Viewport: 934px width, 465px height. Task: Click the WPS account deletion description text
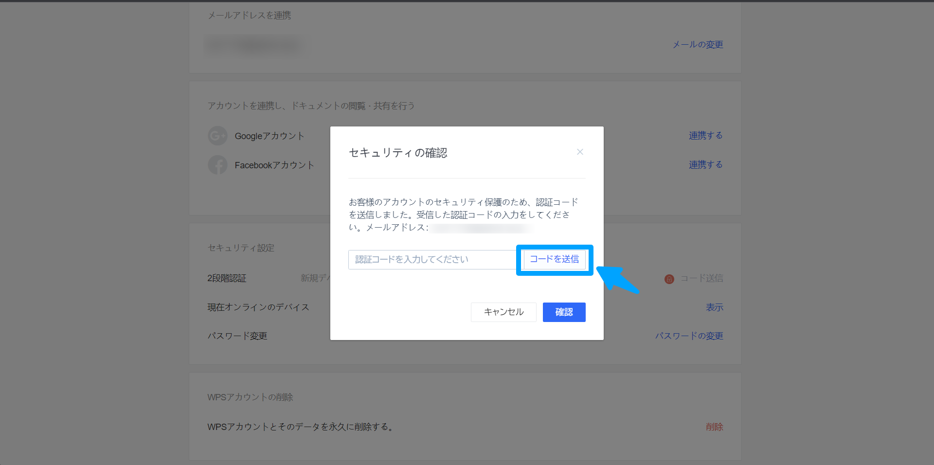point(301,427)
